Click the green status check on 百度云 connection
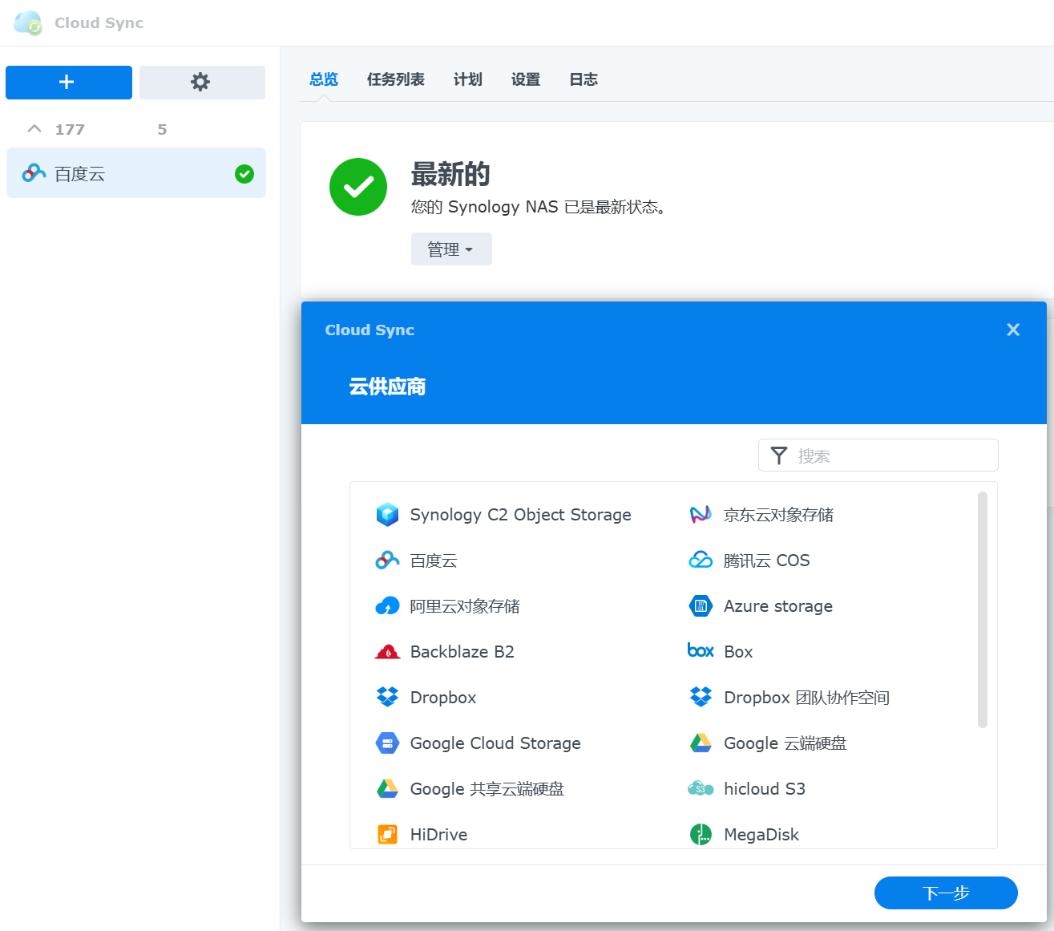The image size is (1054, 931). [x=244, y=173]
